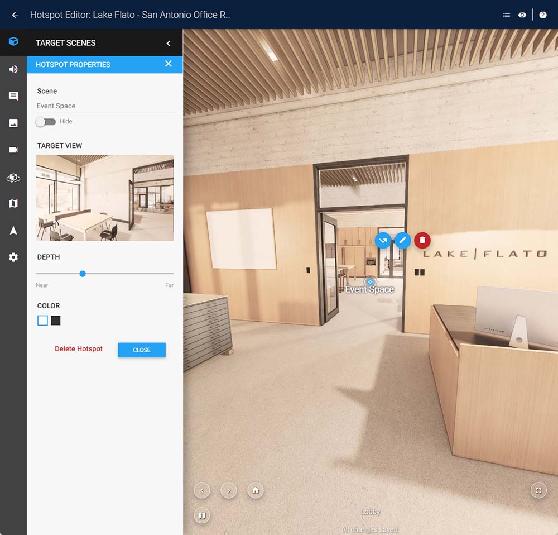Click the "All changes saved" status text
Screen dimensions: 558x535
click(x=369, y=529)
